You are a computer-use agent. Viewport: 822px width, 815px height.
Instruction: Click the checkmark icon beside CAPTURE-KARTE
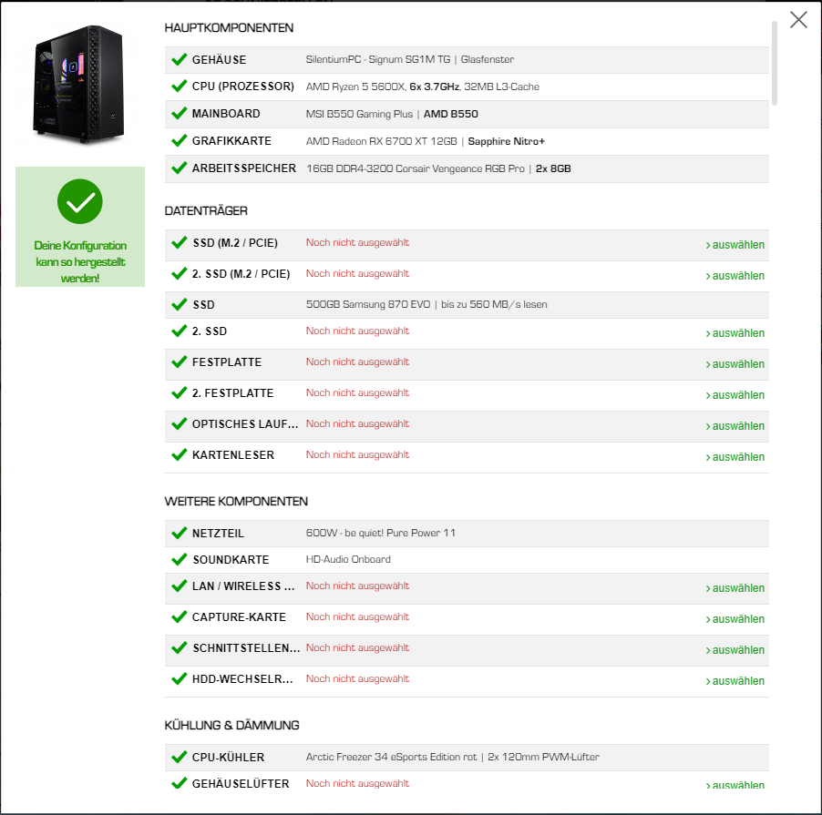[180, 617]
